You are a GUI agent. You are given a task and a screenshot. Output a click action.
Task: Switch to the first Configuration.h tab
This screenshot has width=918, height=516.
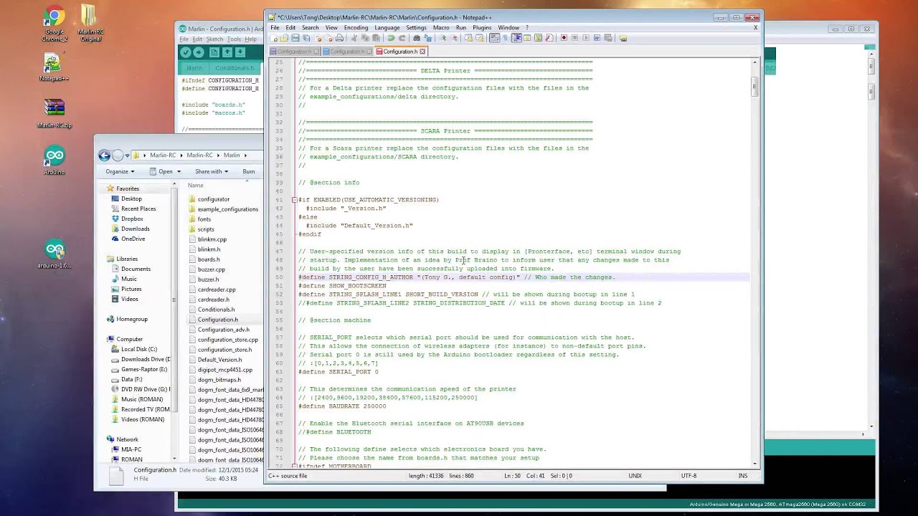pos(294,52)
